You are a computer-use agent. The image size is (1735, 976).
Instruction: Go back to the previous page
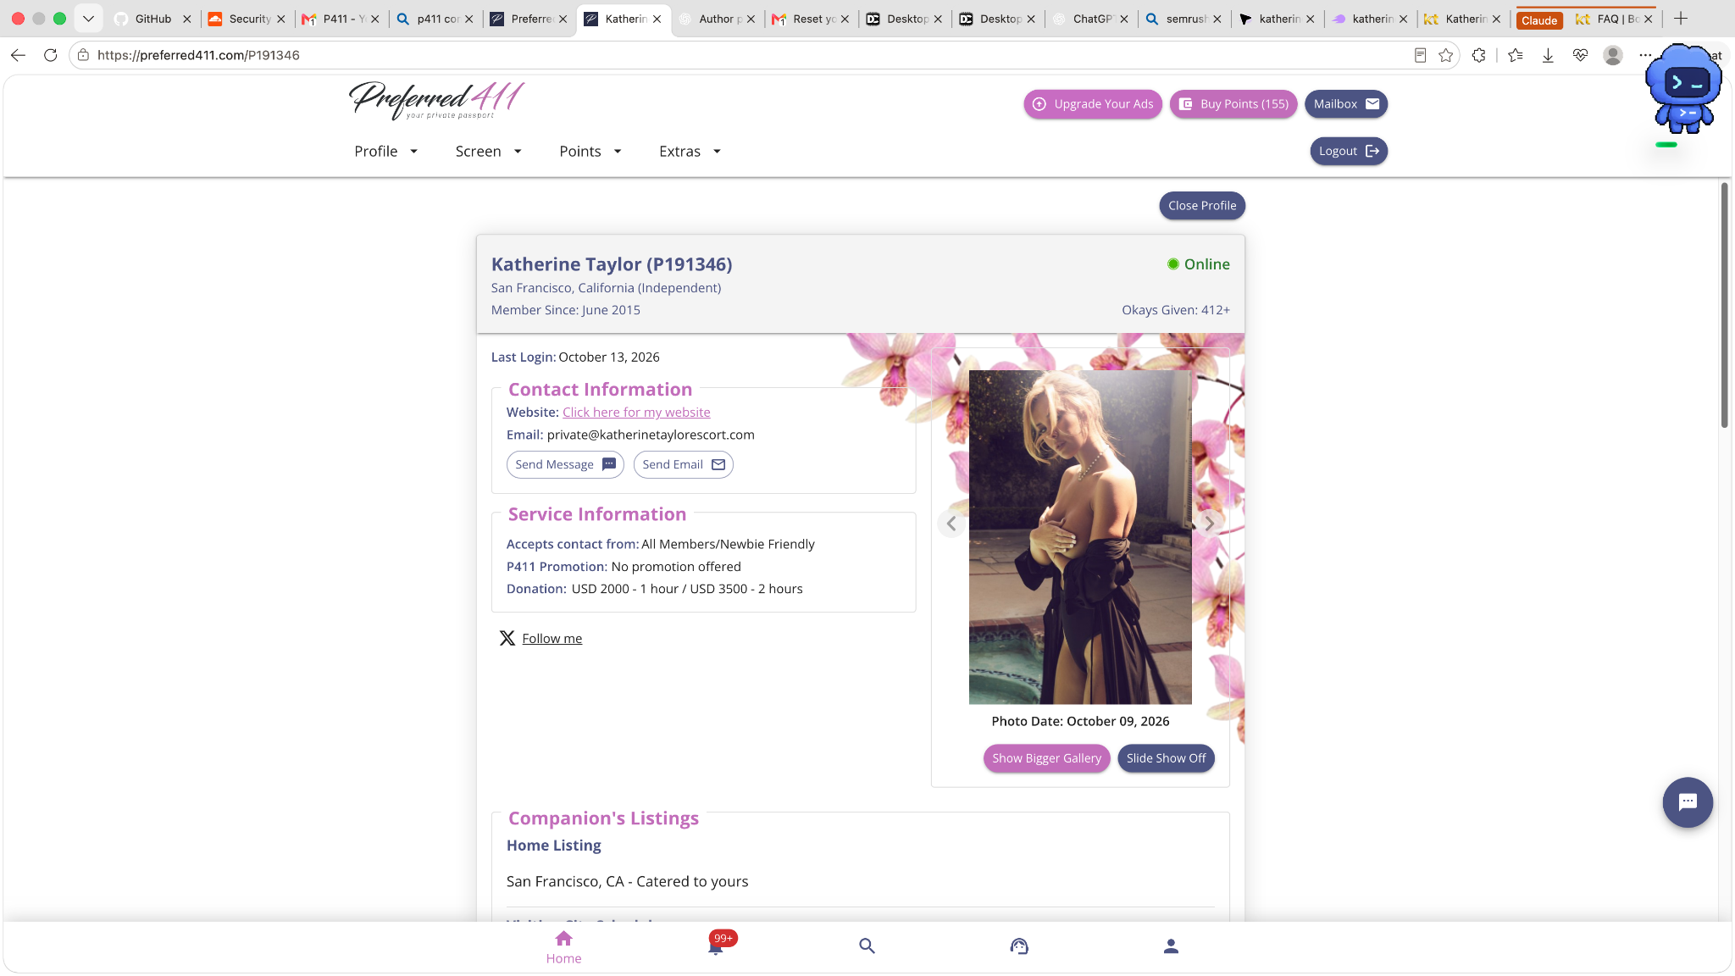(18, 55)
